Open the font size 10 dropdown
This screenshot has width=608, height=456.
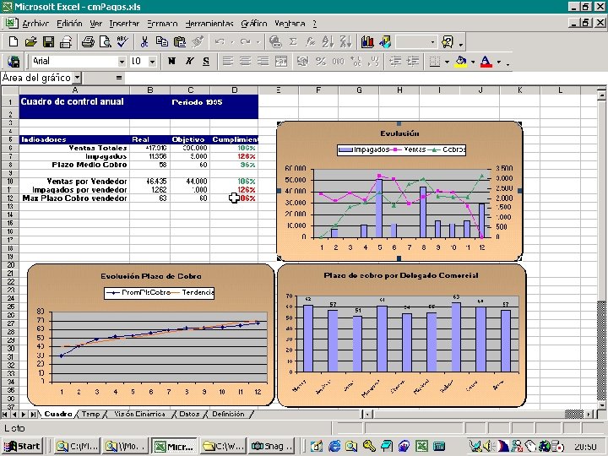(x=152, y=62)
